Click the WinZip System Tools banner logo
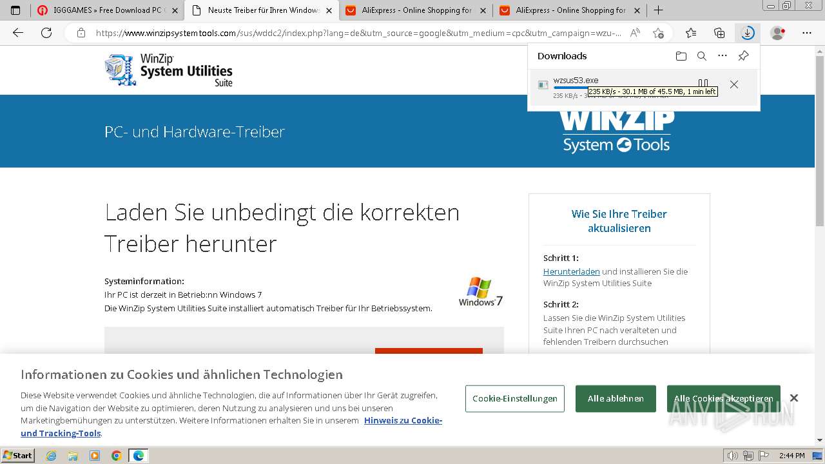This screenshot has width=825, height=464. click(x=617, y=131)
